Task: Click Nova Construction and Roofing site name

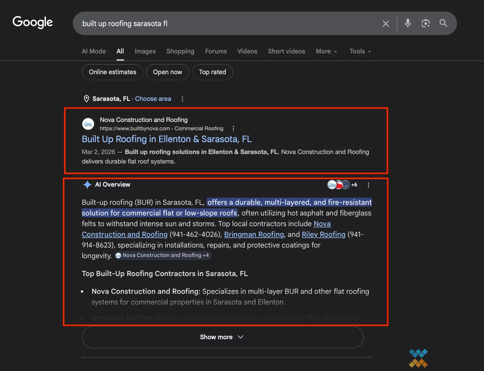Action: [144, 120]
